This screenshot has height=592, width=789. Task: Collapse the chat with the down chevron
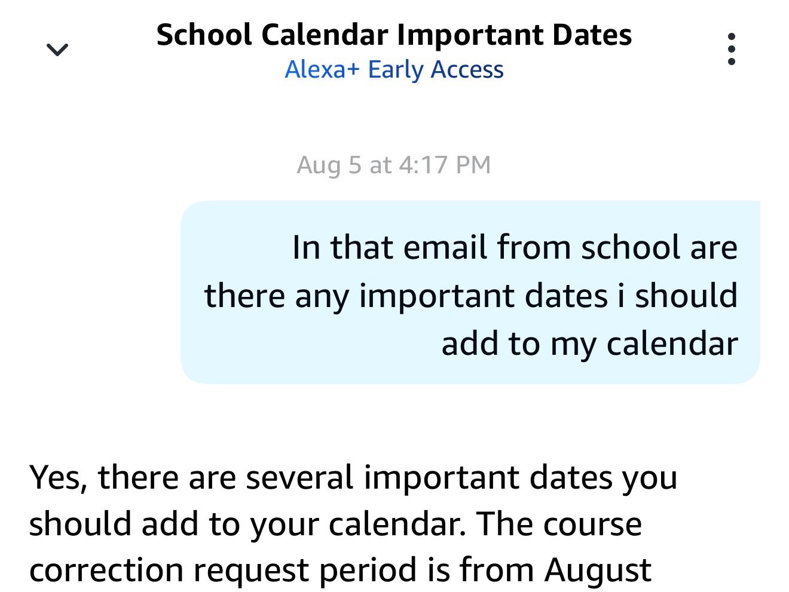pos(57,50)
